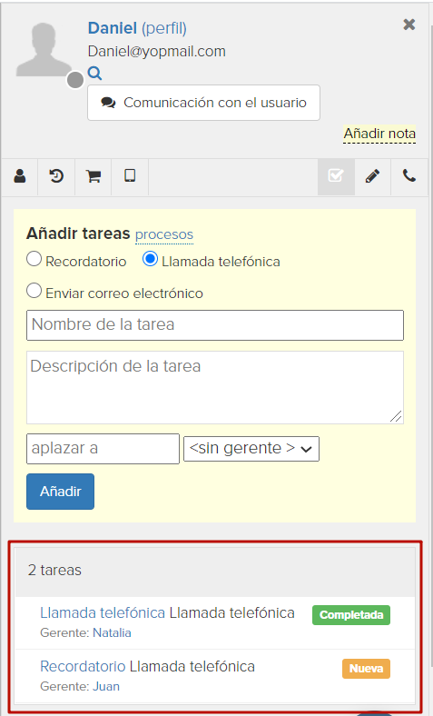433x716 pixels.
Task: Select the tasks checkmark icon tab
Action: pos(336,176)
